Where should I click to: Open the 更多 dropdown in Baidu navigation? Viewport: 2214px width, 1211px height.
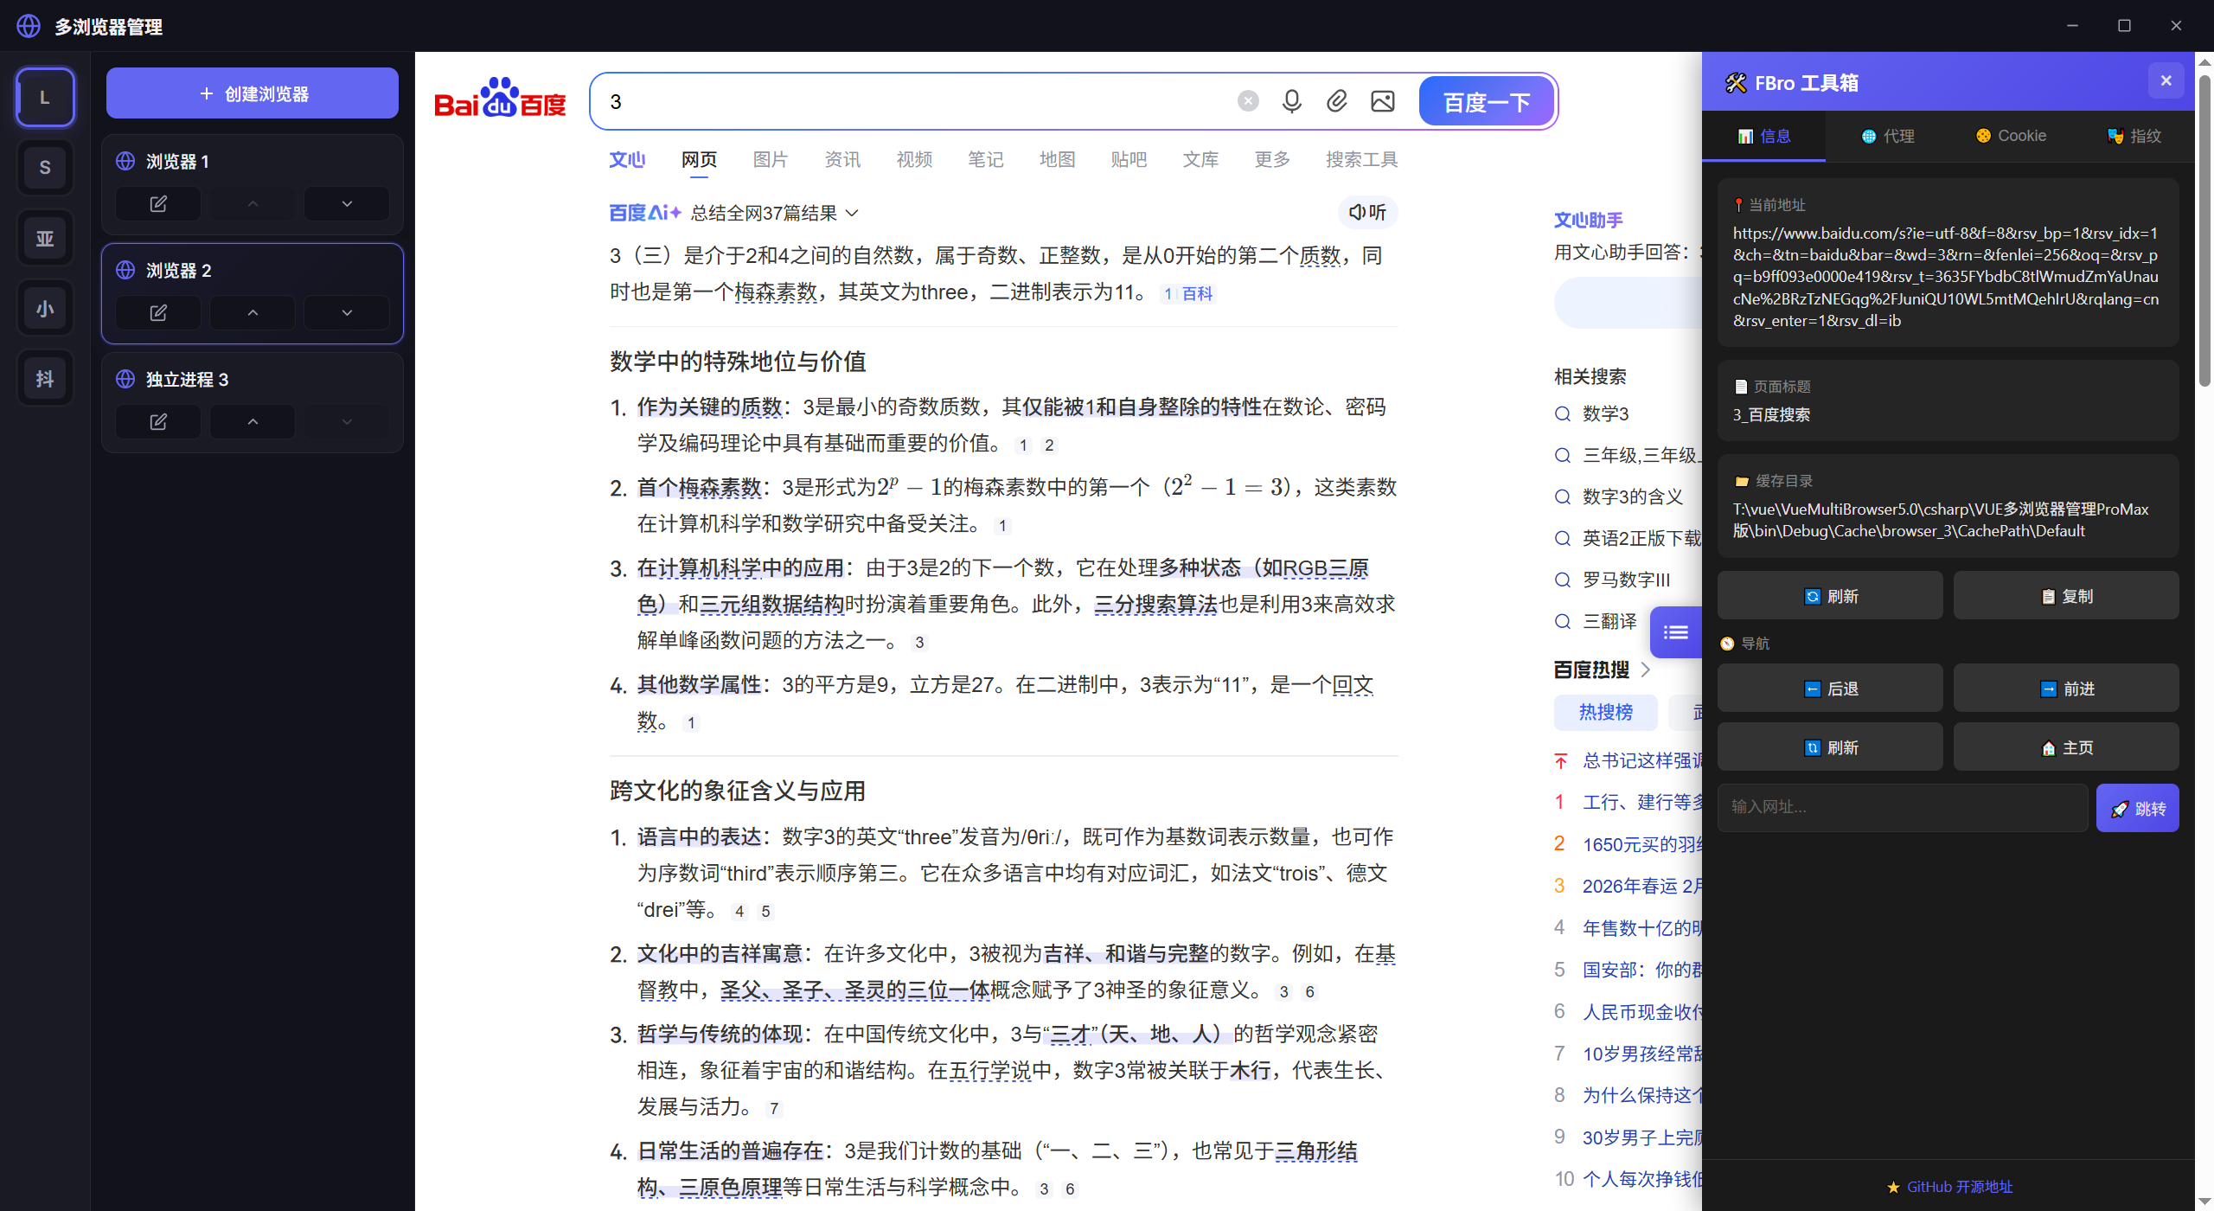[x=1270, y=159]
